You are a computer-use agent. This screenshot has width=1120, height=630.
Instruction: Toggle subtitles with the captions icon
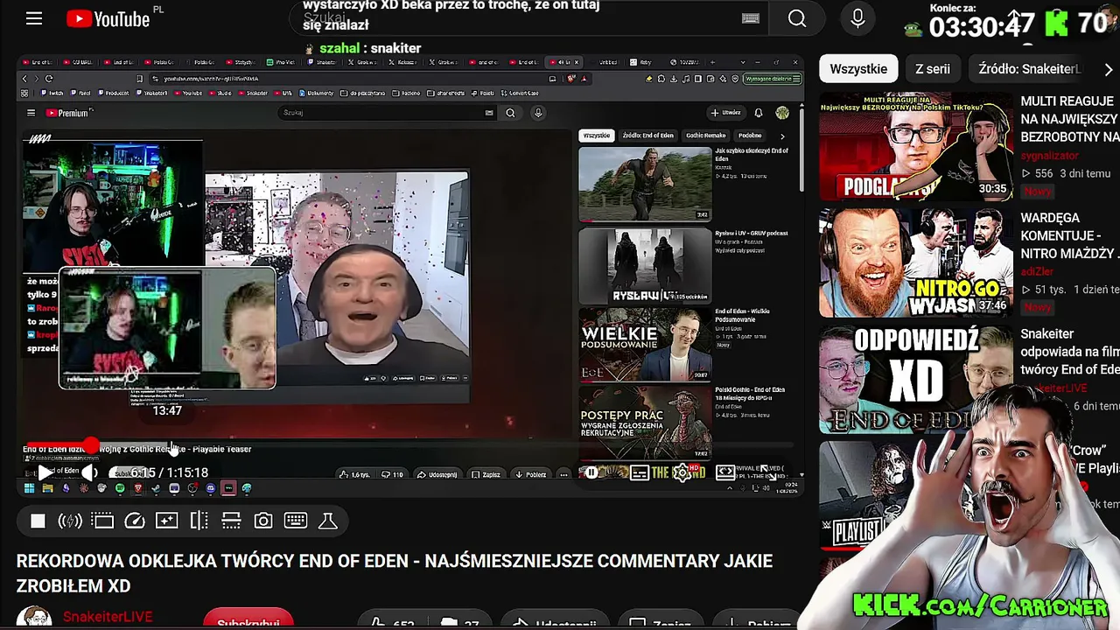click(x=640, y=473)
